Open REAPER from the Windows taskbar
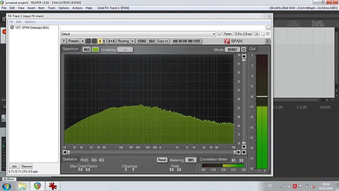 click(37, 186)
